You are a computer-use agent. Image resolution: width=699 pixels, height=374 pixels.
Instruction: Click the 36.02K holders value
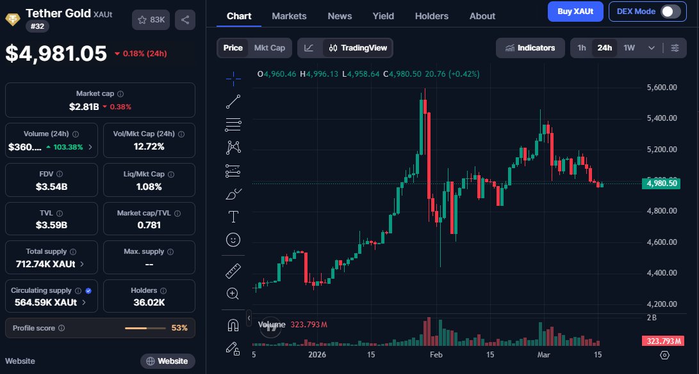pos(149,302)
